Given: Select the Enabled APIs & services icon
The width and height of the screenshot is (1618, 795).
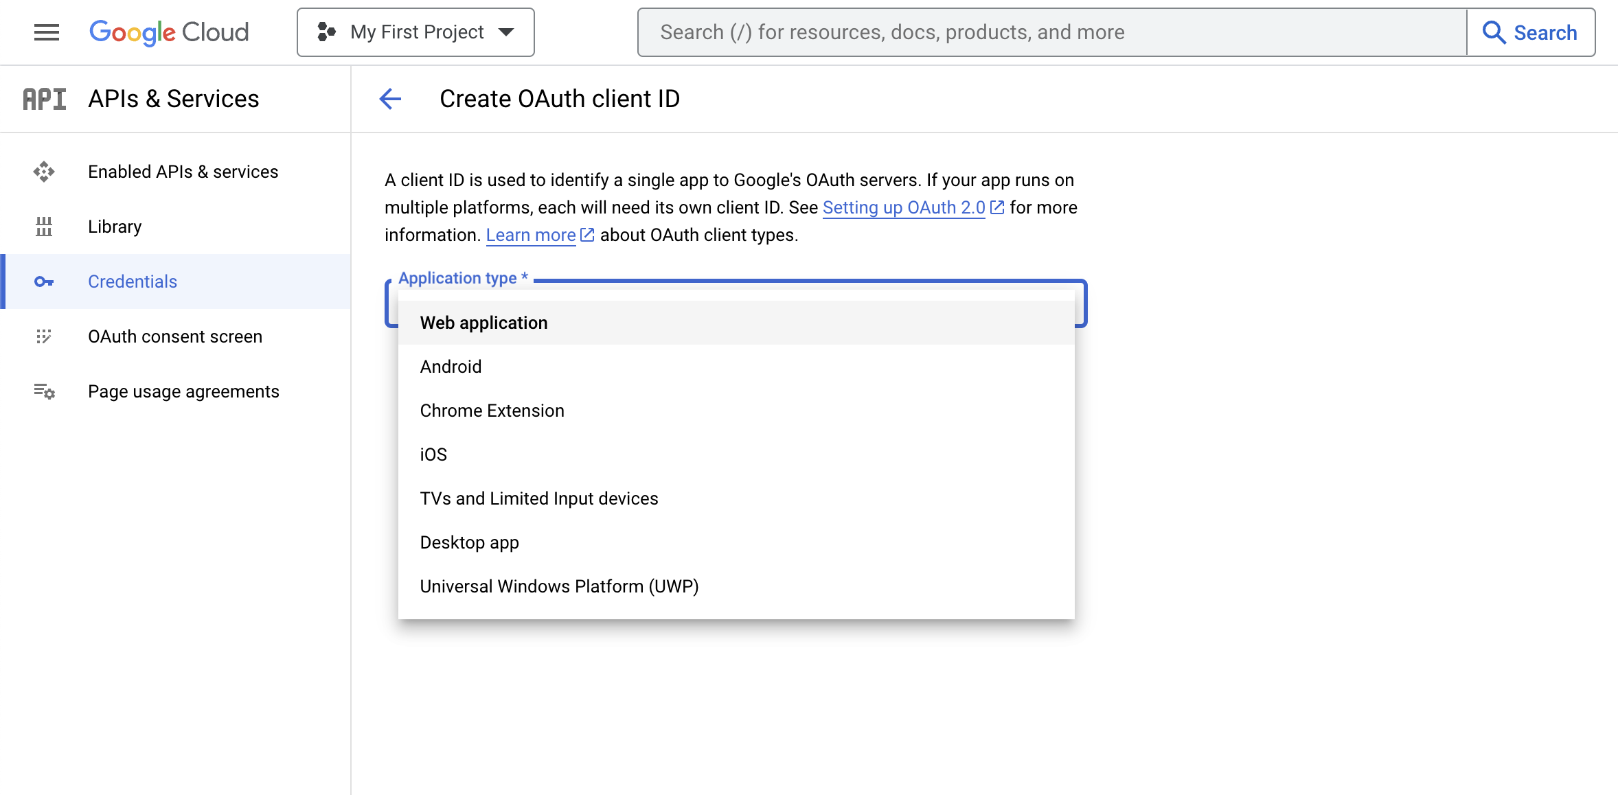Looking at the screenshot, I should click(44, 172).
